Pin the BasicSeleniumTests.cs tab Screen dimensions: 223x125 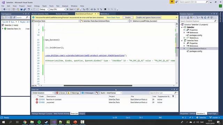(x=95, y=14)
